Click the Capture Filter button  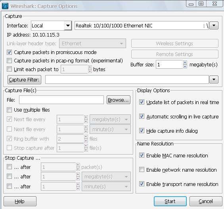click(x=24, y=79)
